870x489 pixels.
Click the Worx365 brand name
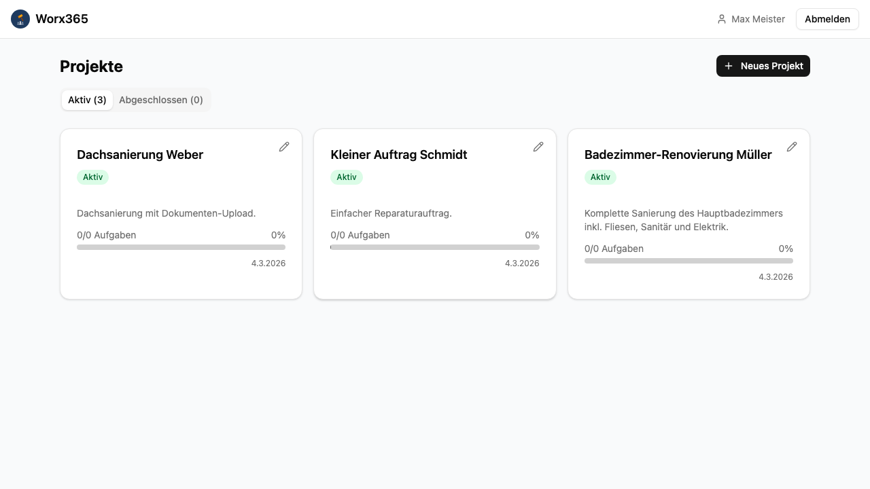pos(62,19)
